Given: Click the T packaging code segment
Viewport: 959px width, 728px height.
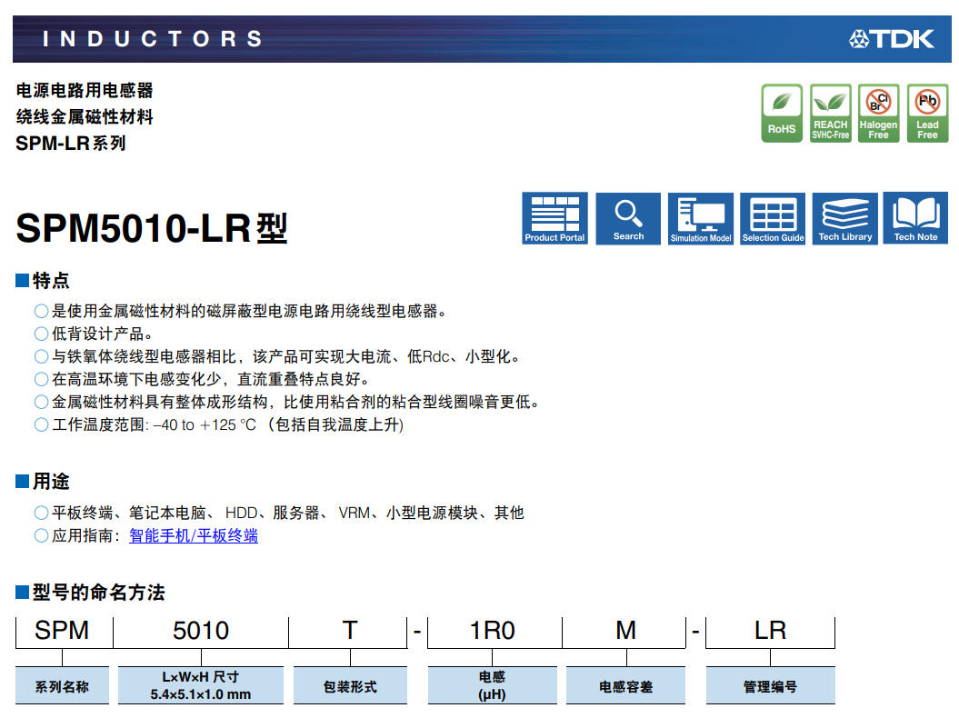Looking at the screenshot, I should (x=350, y=631).
